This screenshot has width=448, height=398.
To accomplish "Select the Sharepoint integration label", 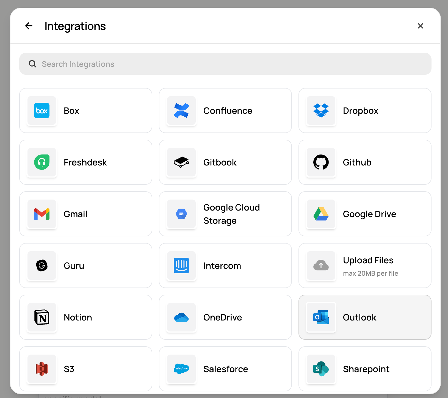I will [366, 369].
